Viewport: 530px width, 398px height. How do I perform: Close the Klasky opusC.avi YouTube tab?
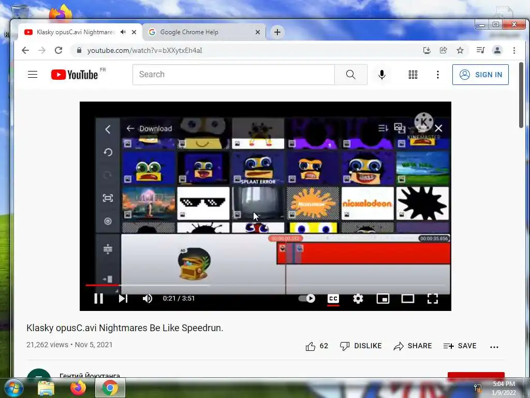[x=134, y=32]
